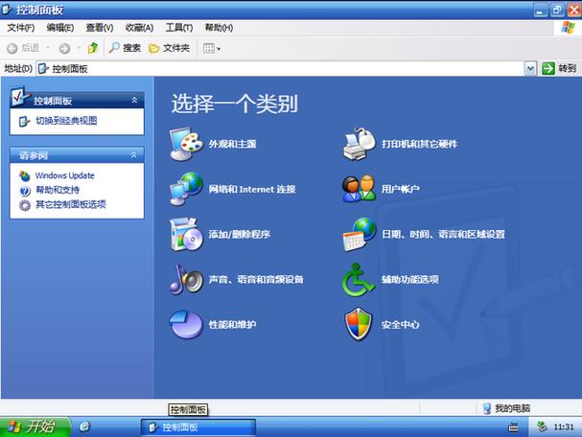Click the forward arrow toolbar button
The image size is (582, 437).
(64, 48)
